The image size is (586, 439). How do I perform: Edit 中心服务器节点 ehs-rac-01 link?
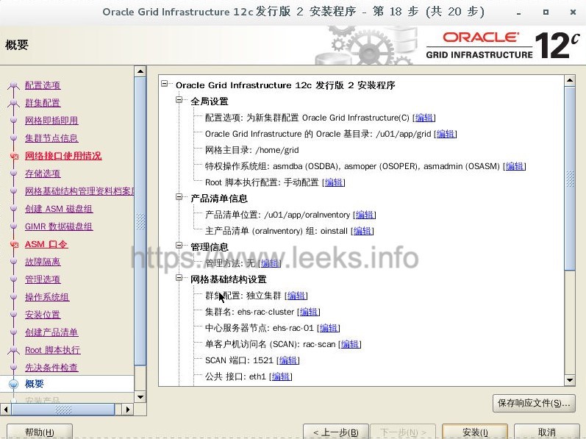point(328,328)
